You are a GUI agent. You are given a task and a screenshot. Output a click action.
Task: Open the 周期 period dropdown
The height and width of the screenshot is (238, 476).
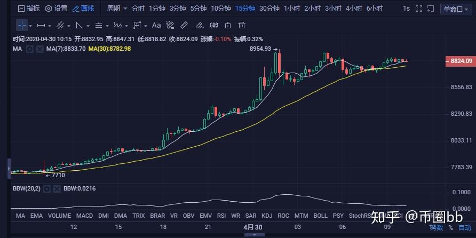tap(117, 9)
